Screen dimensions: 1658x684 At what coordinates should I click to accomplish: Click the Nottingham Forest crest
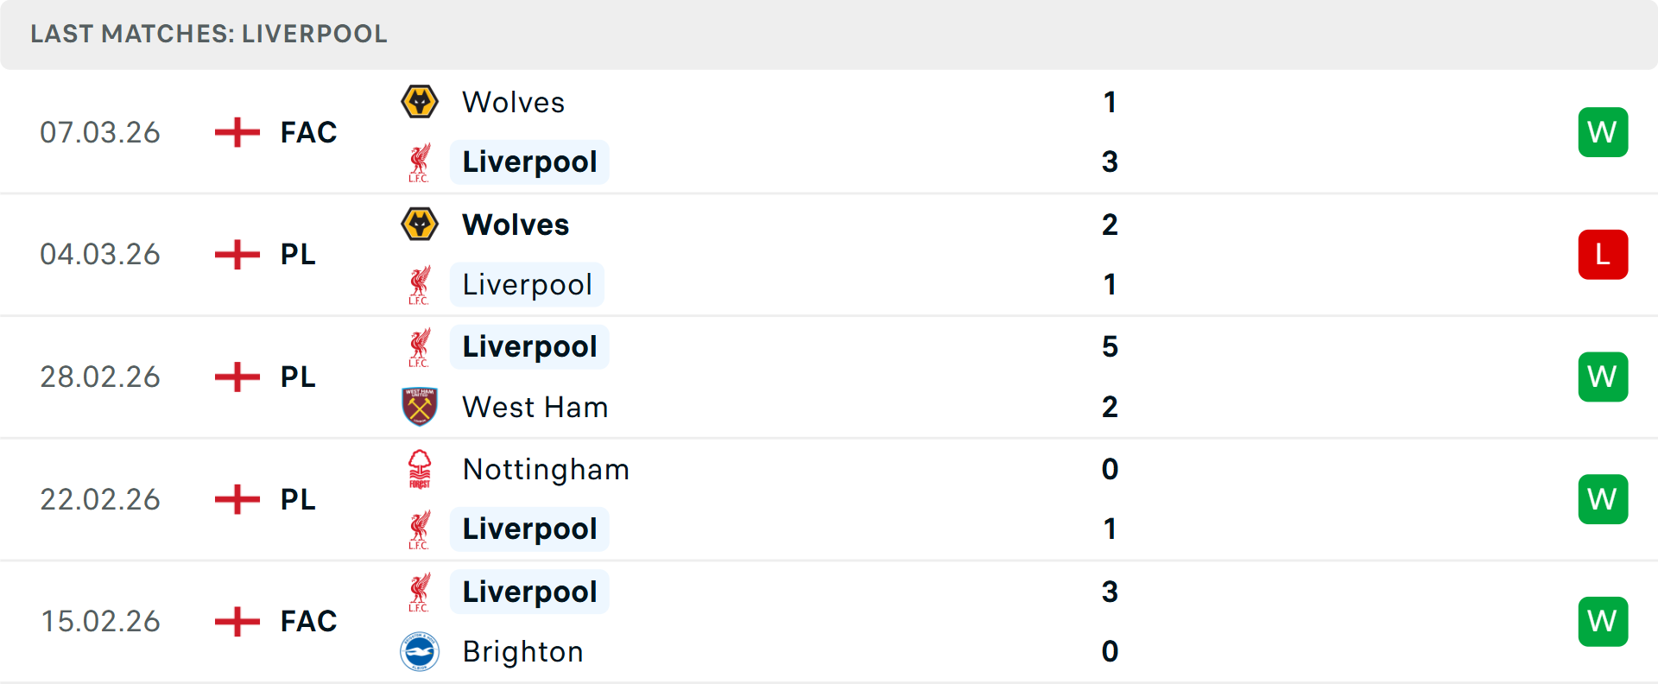(420, 469)
